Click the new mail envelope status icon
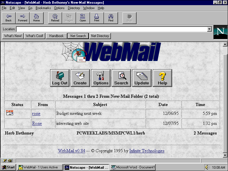This screenshot has height=171, width=228. 10,113
